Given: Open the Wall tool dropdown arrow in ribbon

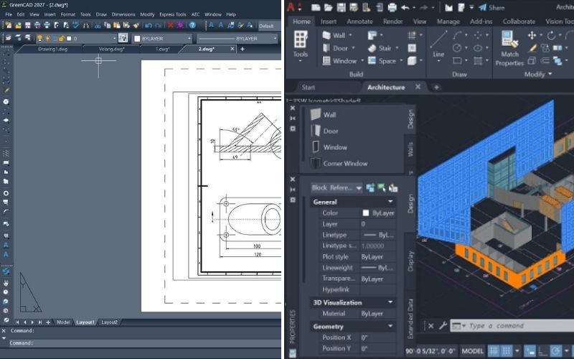Looking at the screenshot, I should (350, 35).
